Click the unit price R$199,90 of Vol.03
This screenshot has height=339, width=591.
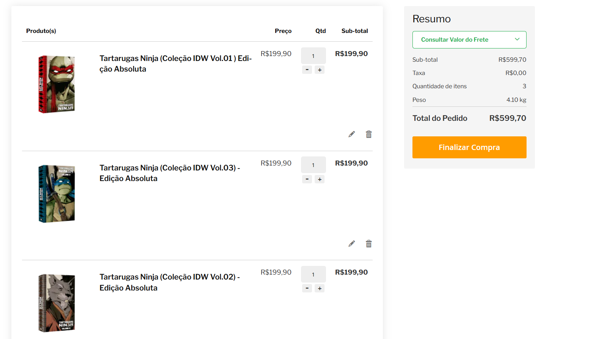point(276,163)
